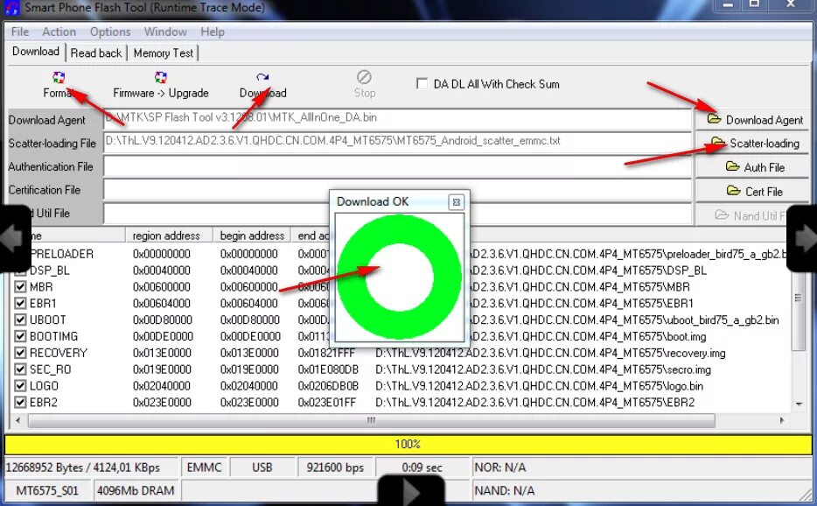The image size is (817, 506).
Task: Click the Scatter-loading File path field
Action: [x=397, y=142]
